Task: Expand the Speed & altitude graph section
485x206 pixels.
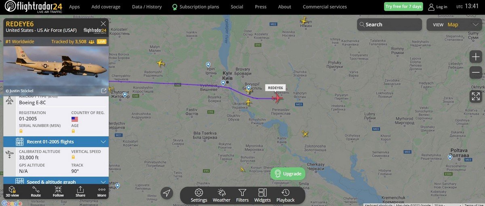Action: tap(56, 182)
